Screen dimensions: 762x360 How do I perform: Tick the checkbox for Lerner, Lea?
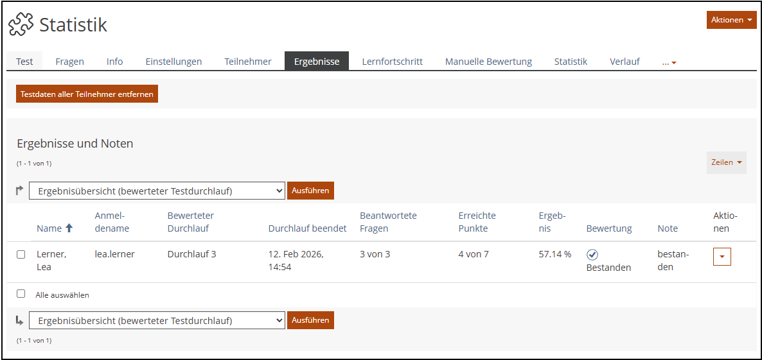click(x=21, y=254)
